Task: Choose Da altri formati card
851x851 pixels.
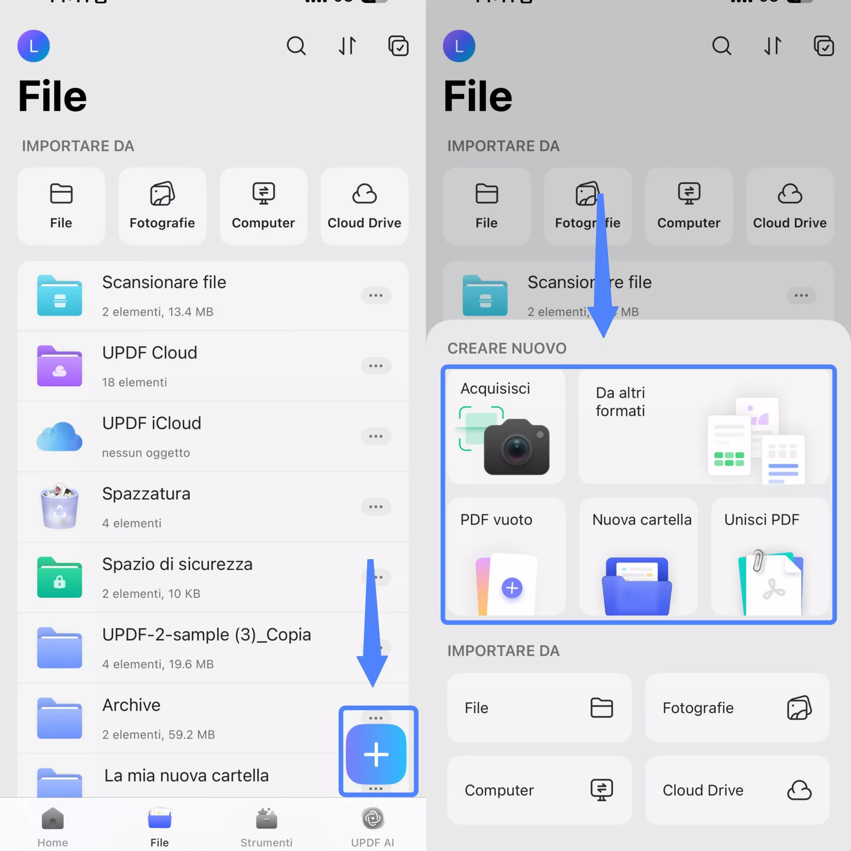Action: tap(703, 426)
